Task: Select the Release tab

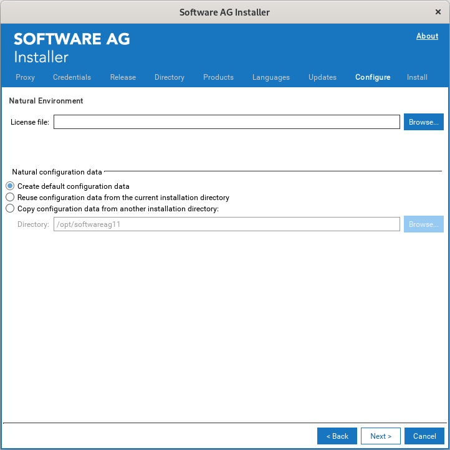Action: (123, 77)
